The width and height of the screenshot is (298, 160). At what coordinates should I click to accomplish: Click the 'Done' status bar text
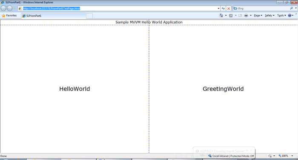pos(3,156)
